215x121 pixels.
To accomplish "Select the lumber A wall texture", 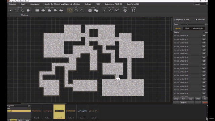I will (48, 112).
